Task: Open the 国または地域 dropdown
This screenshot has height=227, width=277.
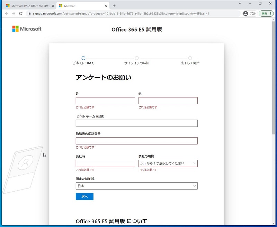Action: [x=137, y=186]
